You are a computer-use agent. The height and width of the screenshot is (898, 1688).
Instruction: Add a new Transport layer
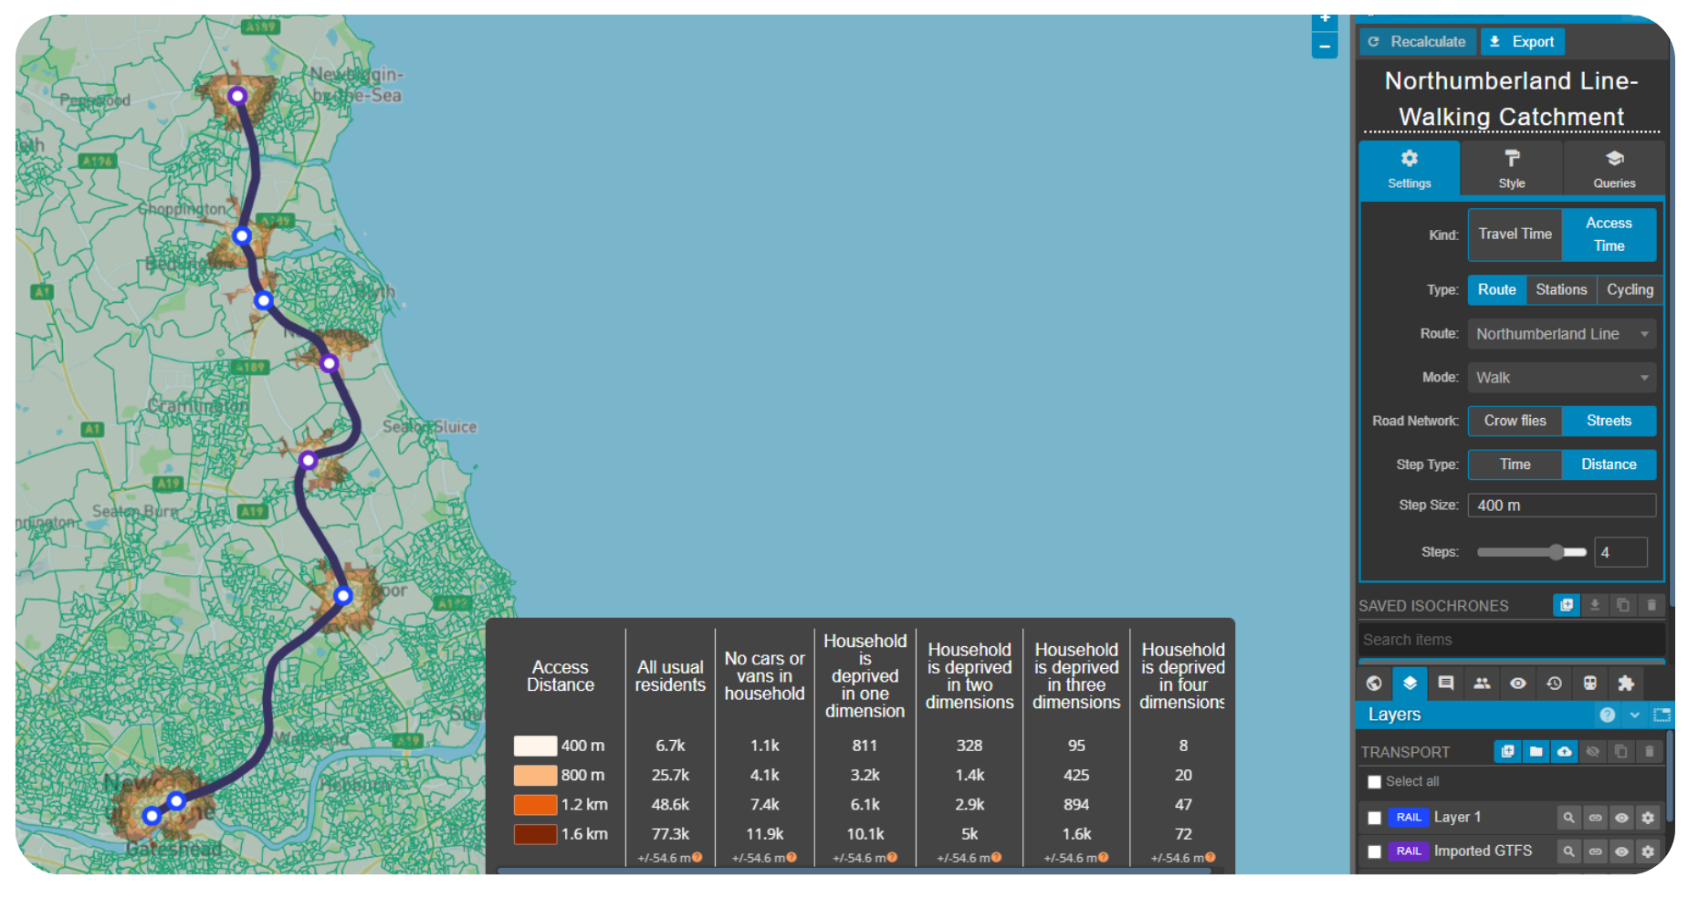pos(1507,751)
